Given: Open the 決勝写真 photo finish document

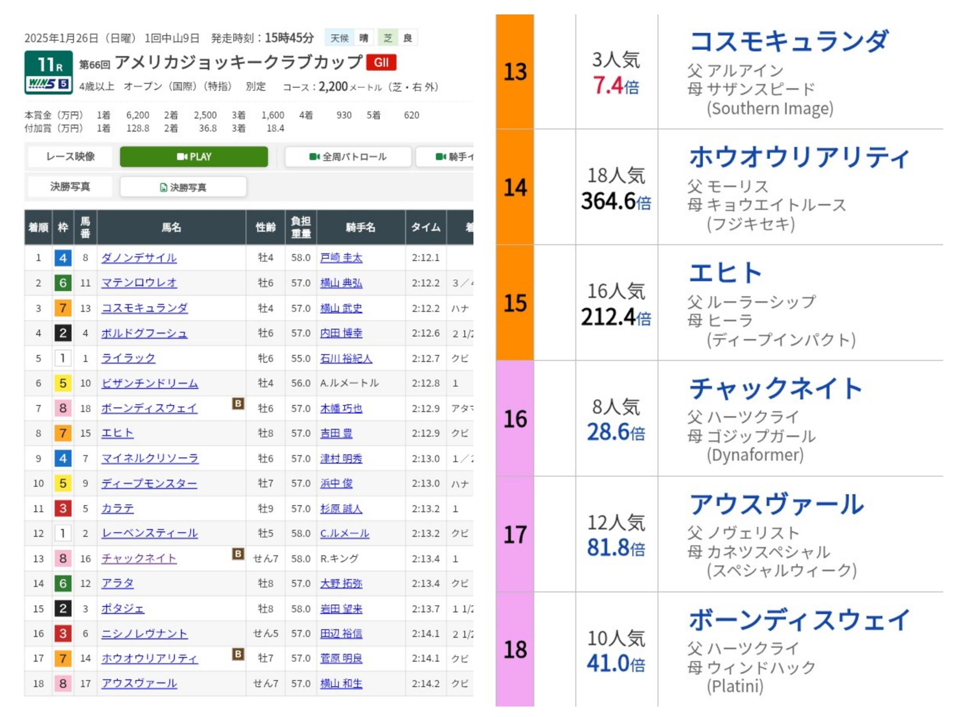Looking at the screenshot, I should coord(183,187).
